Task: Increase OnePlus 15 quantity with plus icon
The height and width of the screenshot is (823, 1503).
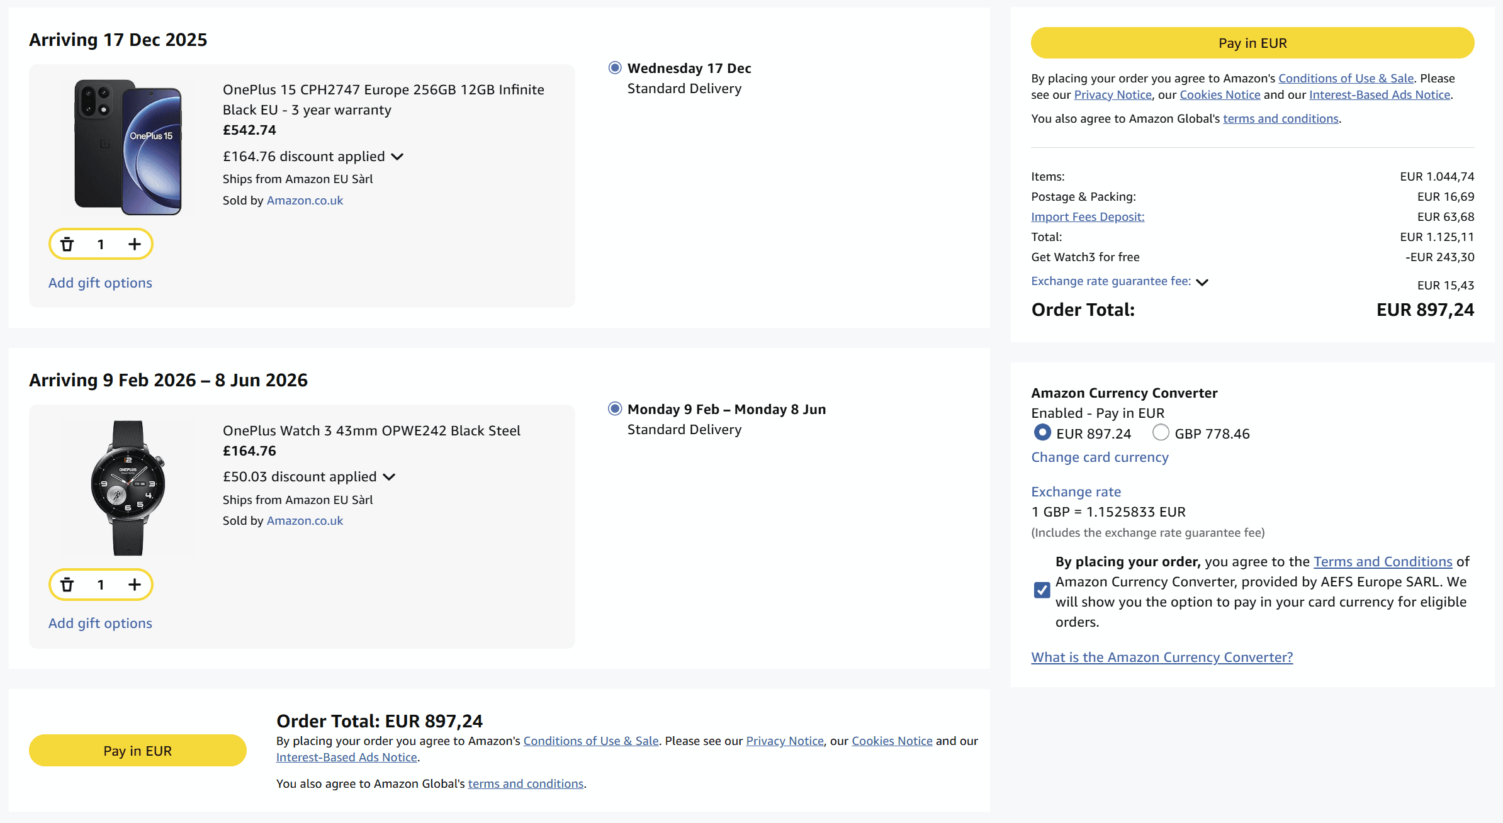Action: click(135, 244)
